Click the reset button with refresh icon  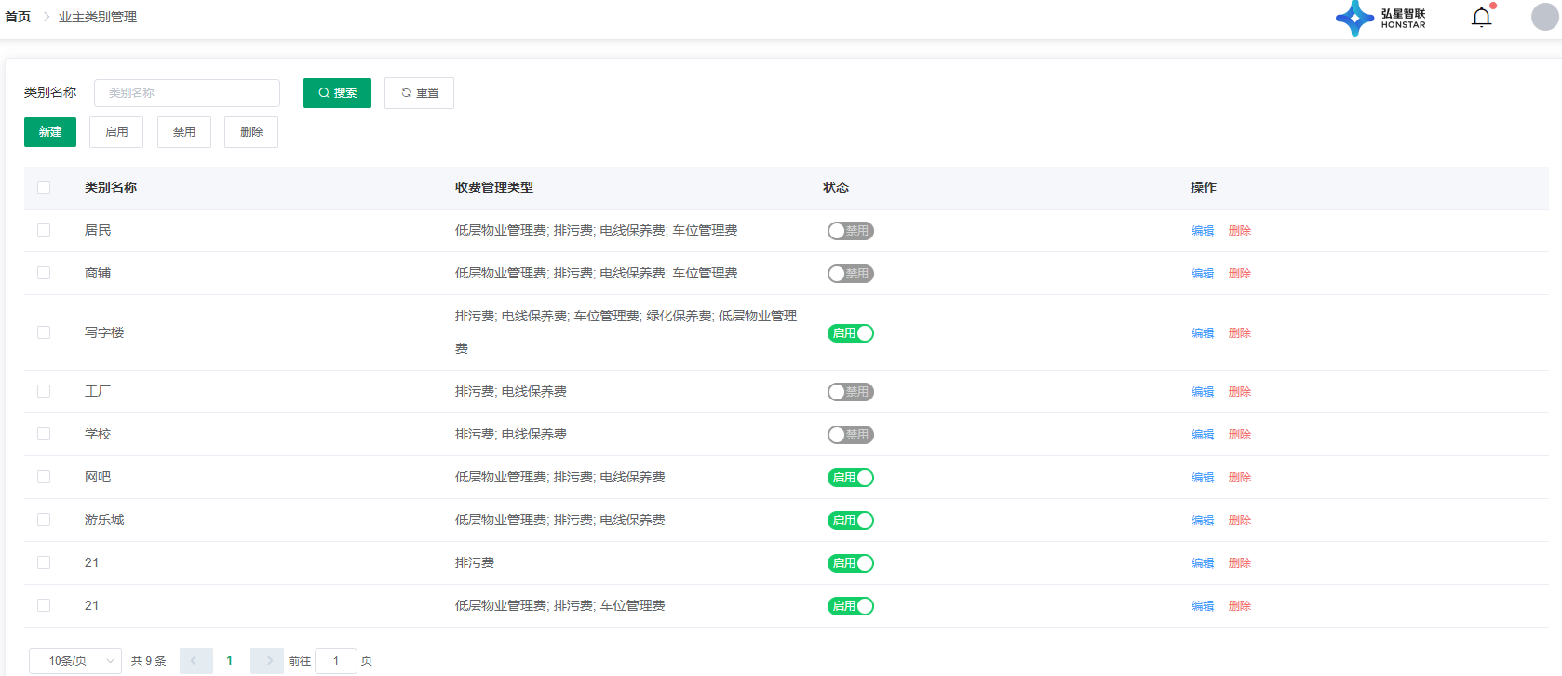pyautogui.click(x=419, y=93)
